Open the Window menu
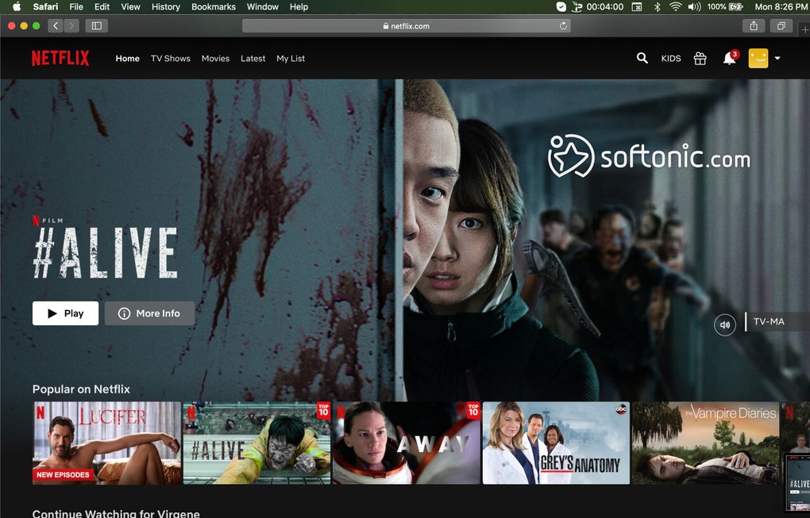810x518 pixels. [x=262, y=6]
